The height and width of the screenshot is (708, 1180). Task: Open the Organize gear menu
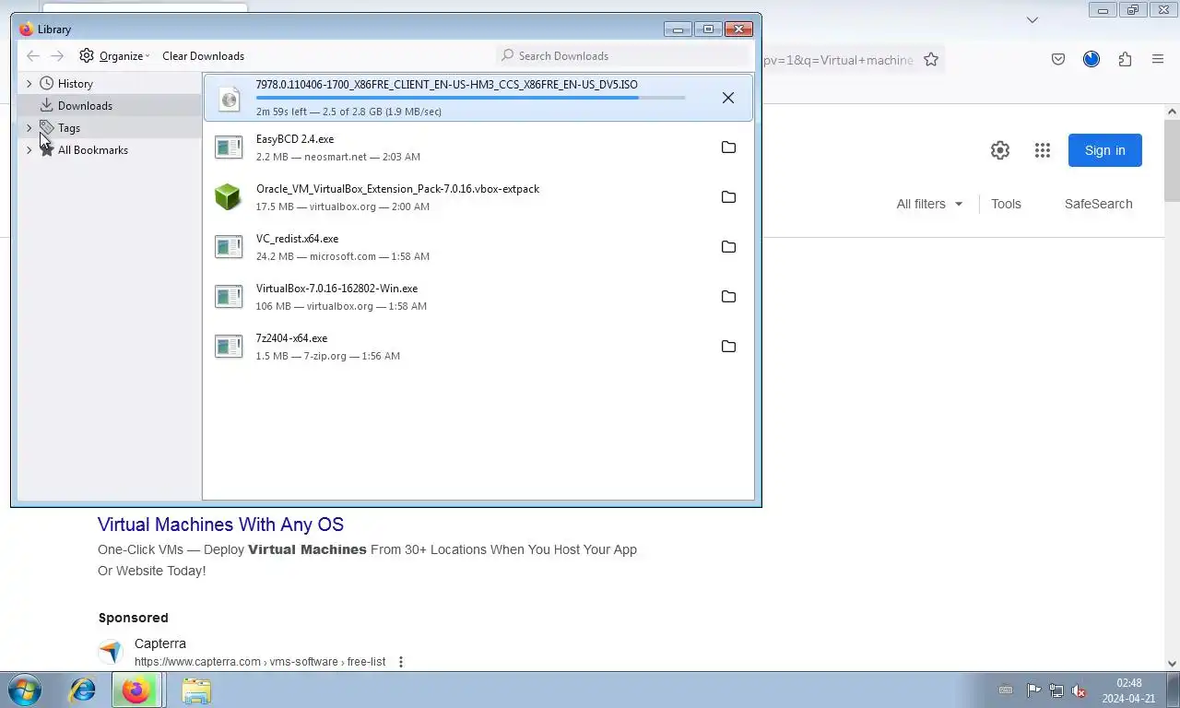pyautogui.click(x=114, y=56)
